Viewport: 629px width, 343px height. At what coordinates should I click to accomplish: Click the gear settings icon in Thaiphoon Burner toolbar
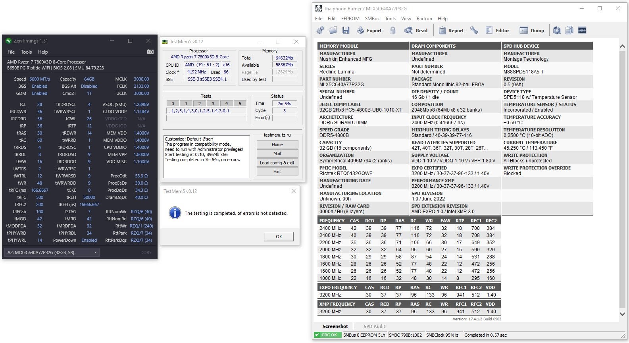(320, 31)
